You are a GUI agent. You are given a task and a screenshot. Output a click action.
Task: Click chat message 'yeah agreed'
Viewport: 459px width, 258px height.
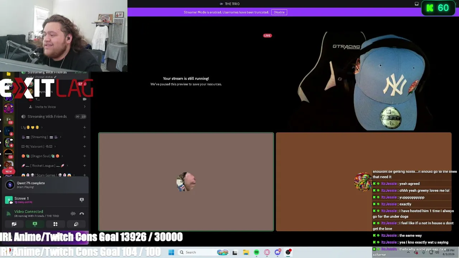click(409, 184)
